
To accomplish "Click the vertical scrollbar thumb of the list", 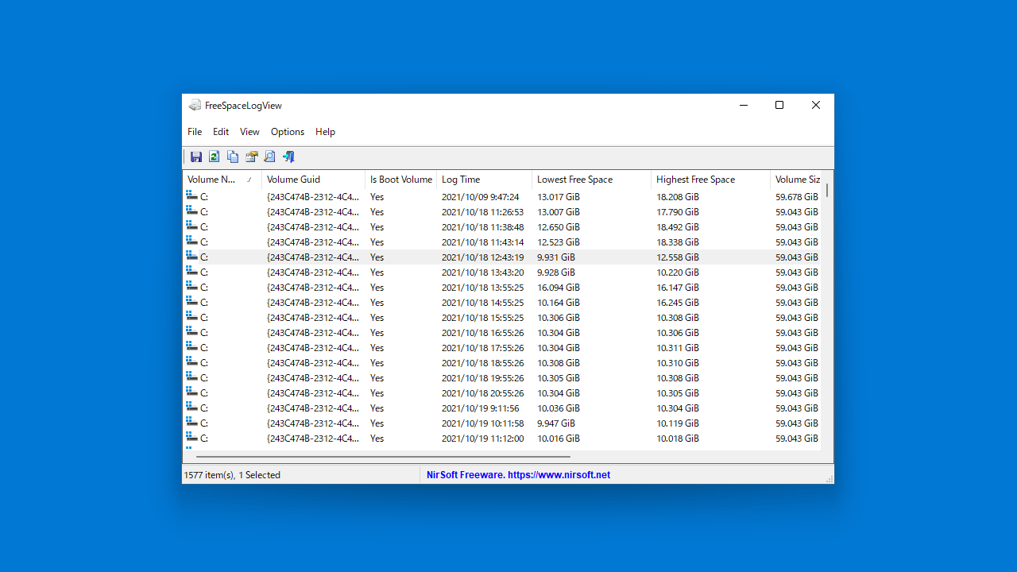I will coord(827,190).
